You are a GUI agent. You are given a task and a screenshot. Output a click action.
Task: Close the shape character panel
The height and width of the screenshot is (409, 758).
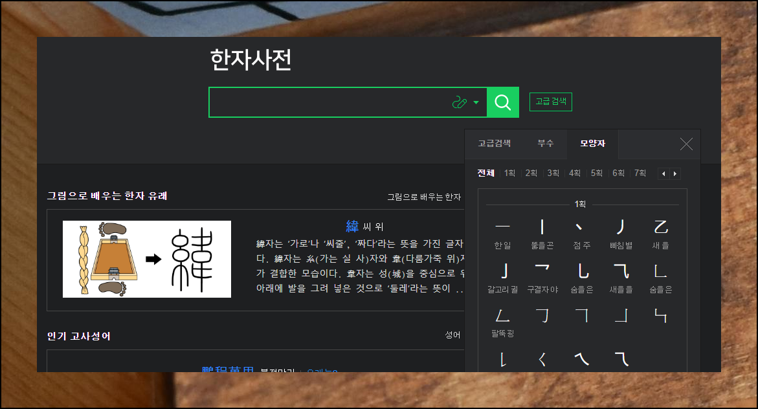pos(686,144)
